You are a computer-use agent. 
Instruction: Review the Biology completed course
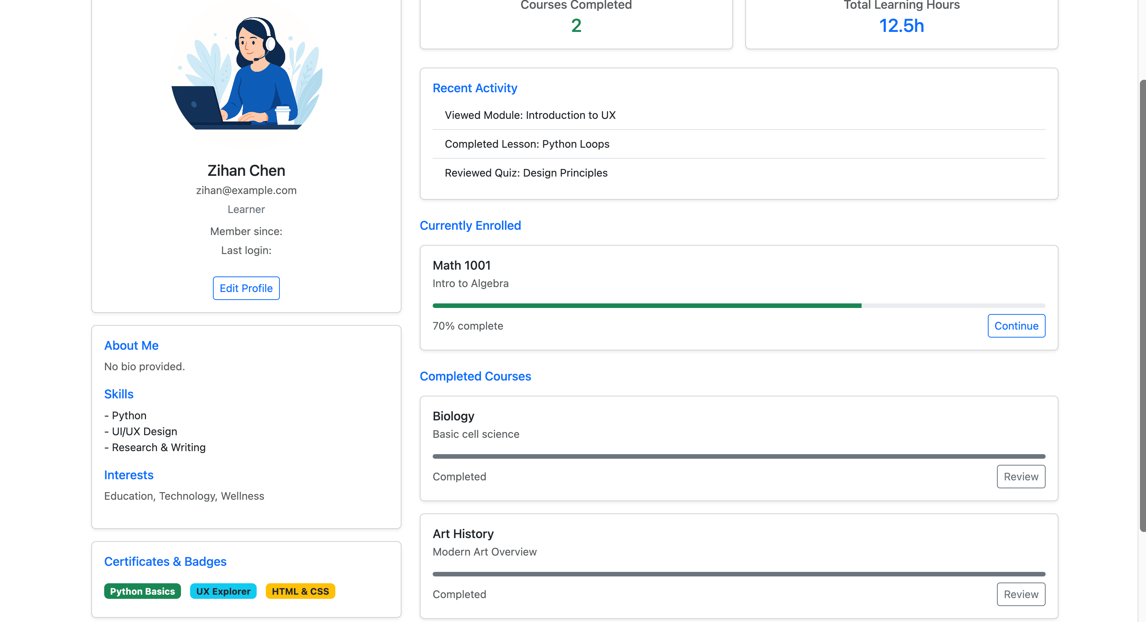point(1021,476)
